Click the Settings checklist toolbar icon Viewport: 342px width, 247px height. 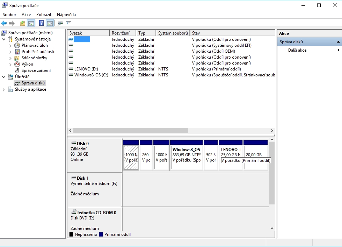click(x=68, y=23)
